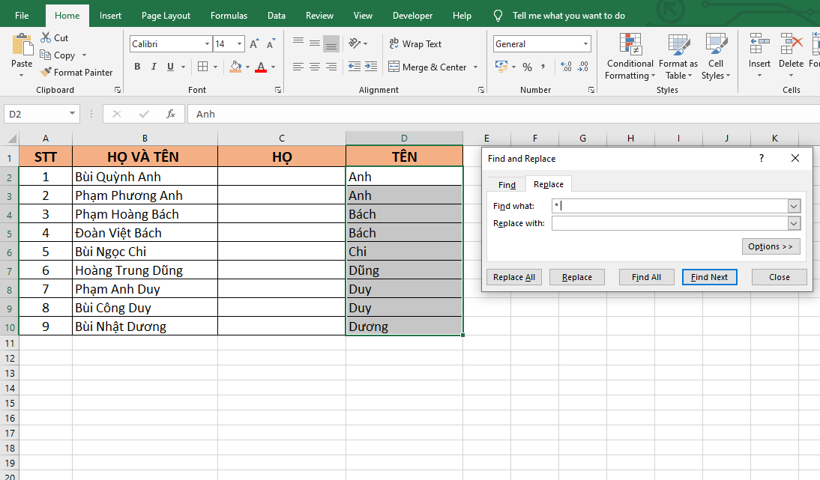Toggle Underline formatting on

(171, 67)
